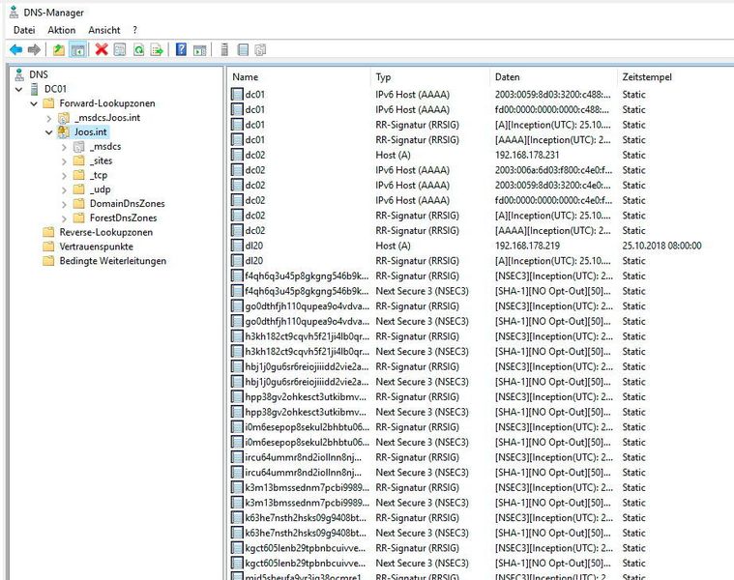This screenshot has height=580, width=734.
Task: Click the green Refresh icon
Action: point(138,49)
